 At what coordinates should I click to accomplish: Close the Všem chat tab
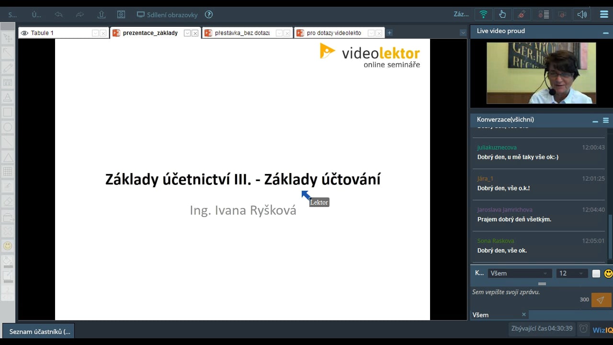click(524, 314)
